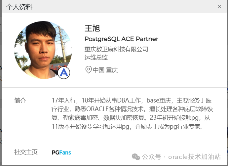Click the circular profile photo
This screenshot has height=166, width=228.
point(43,50)
